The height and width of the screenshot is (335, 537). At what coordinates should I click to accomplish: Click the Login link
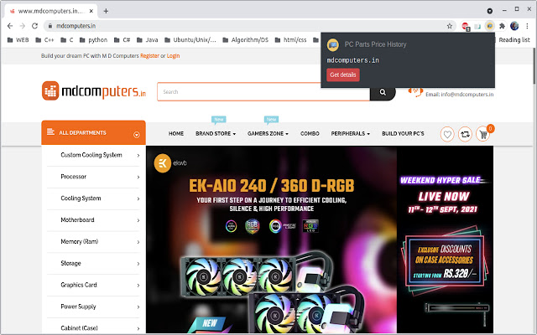174,56
